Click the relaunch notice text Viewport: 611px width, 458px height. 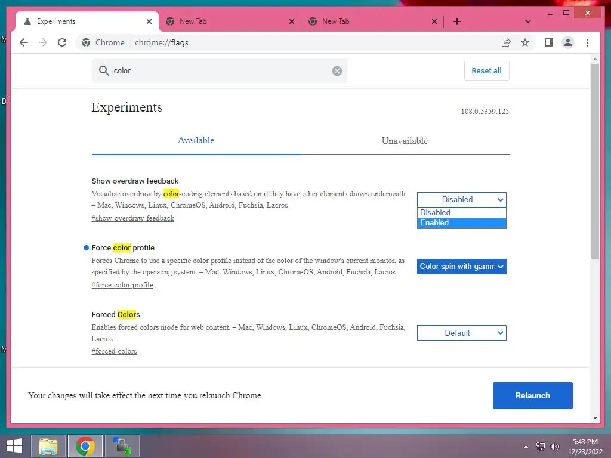(146, 396)
